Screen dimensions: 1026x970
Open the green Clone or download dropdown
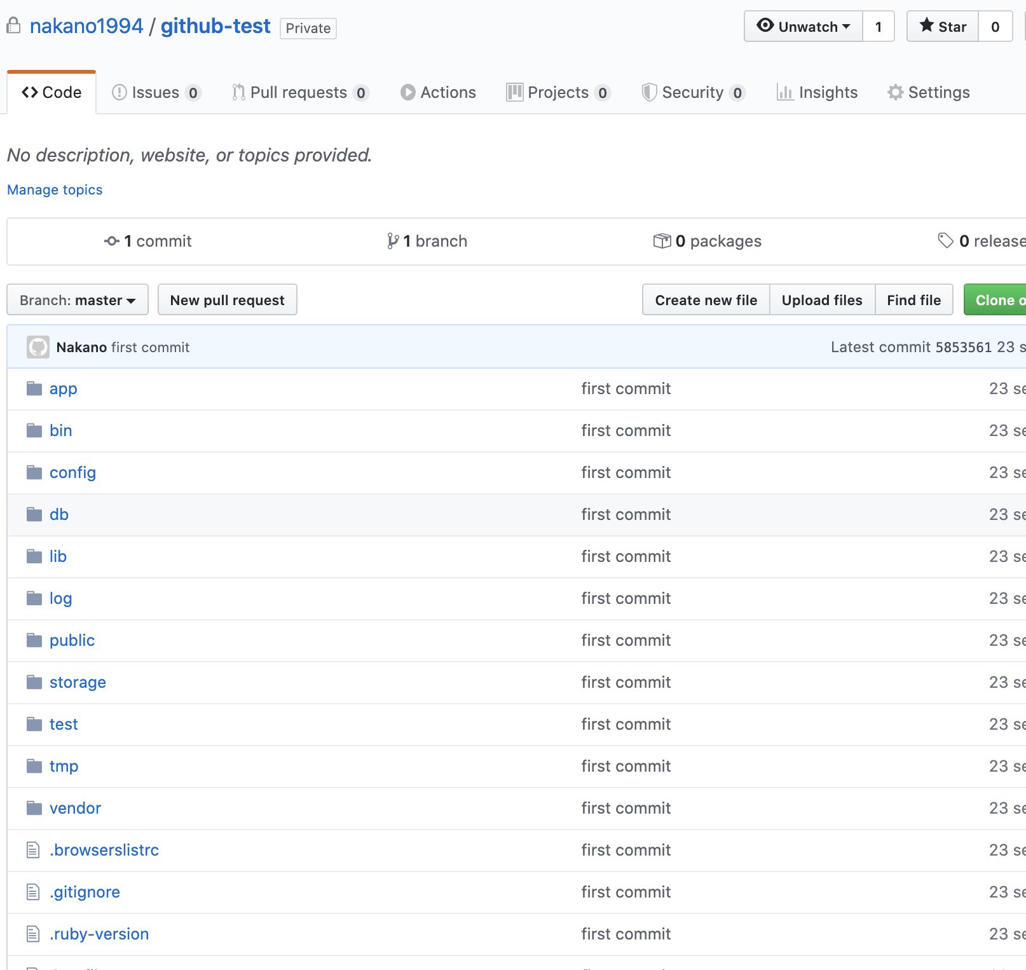(x=995, y=299)
